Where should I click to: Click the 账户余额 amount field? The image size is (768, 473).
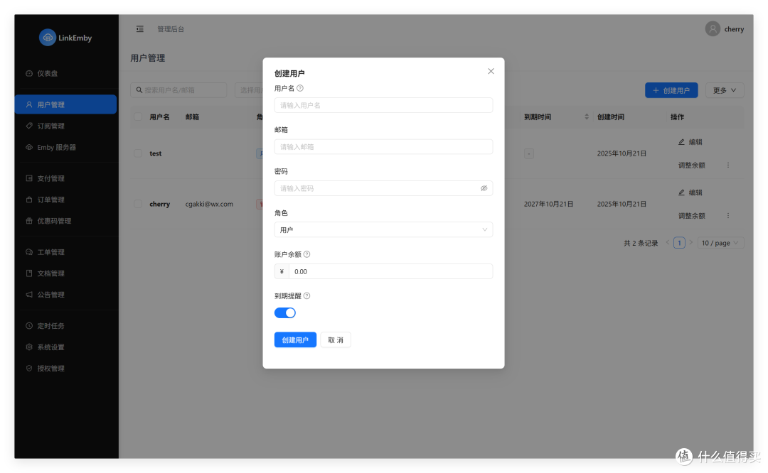(x=390, y=271)
